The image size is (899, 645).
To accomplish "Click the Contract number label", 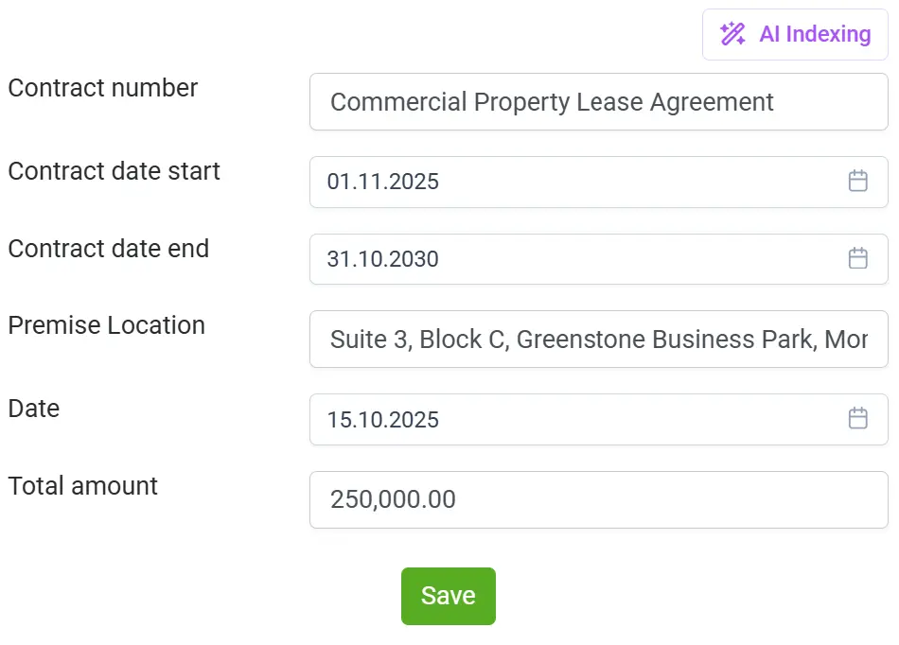I will point(103,88).
